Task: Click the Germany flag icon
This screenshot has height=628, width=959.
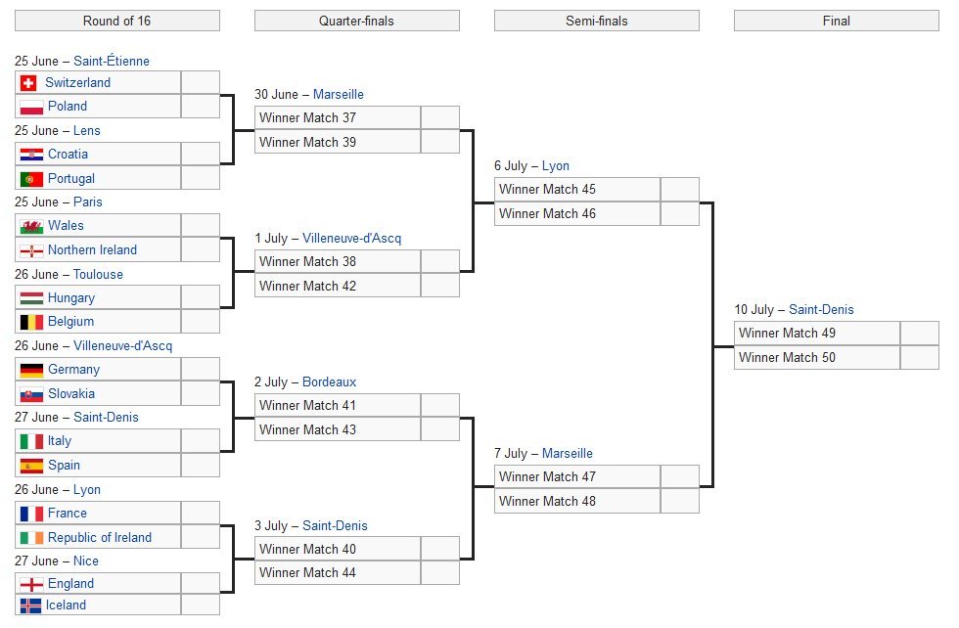Action: point(31,370)
